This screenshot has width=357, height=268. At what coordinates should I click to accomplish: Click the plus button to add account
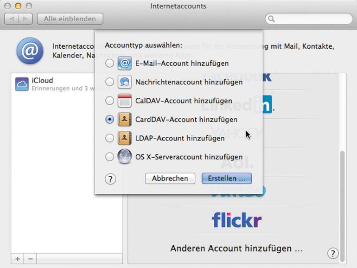(18, 259)
